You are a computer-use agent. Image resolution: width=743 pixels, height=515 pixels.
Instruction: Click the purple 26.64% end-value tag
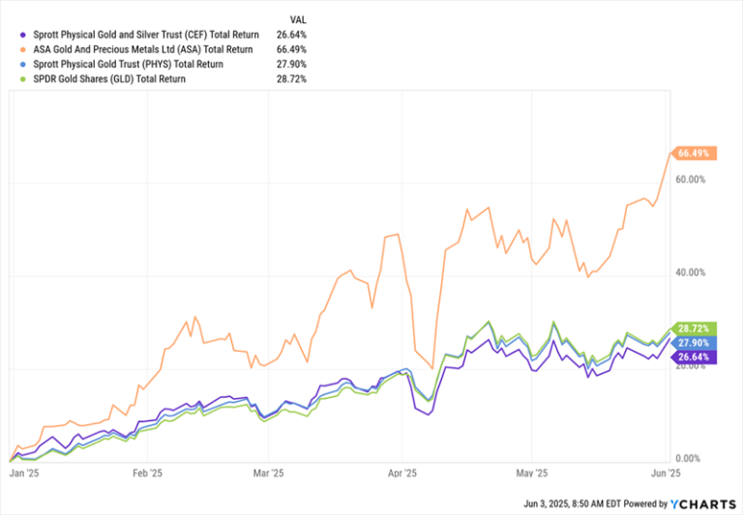[x=696, y=358]
